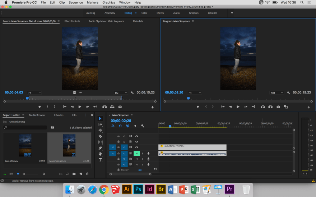Viewport: 316px width, 197px height.
Task: Open Source monitor settings wrench
Action: pyautogui.click(x=132, y=93)
